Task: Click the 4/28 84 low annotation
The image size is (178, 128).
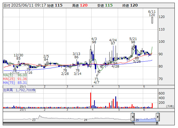Action: 115,65
